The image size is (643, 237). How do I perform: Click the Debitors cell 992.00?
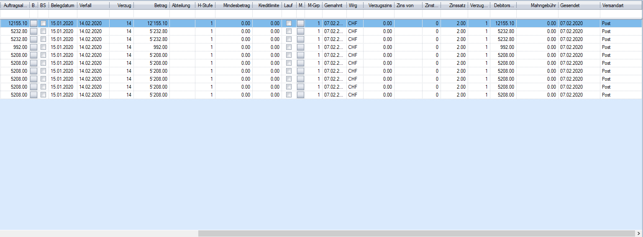(503, 47)
